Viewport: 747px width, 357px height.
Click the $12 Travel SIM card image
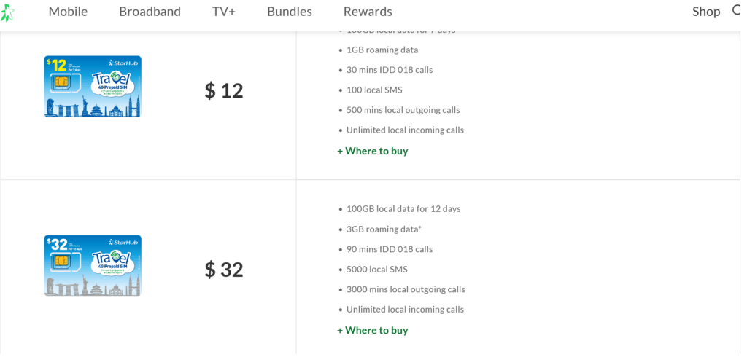tap(93, 87)
